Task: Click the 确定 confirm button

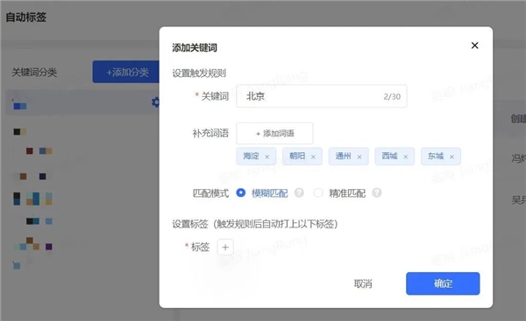Action: pyautogui.click(x=443, y=283)
